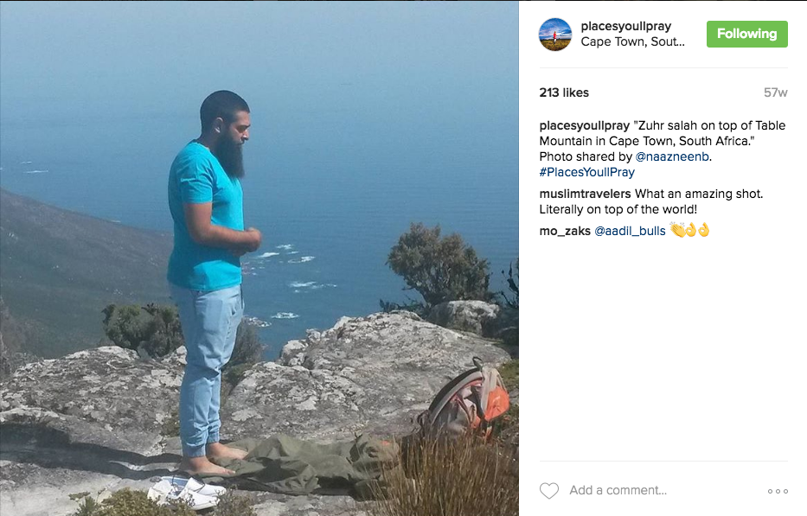Screen dimensions: 807x516
Task: Open the @naazneenb profile link
Action: click(x=672, y=156)
